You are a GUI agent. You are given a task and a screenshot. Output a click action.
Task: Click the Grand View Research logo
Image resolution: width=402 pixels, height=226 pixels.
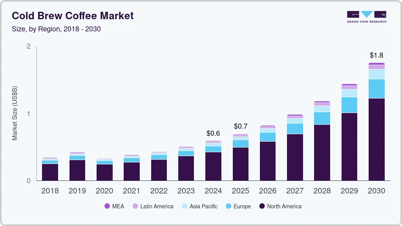tap(366, 16)
